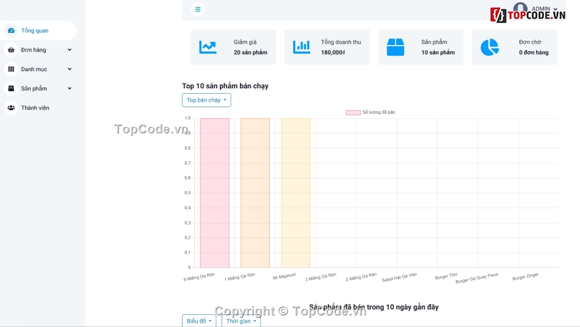
Task: Click the Giảm giá trend-line chart icon
Action: click(208, 47)
